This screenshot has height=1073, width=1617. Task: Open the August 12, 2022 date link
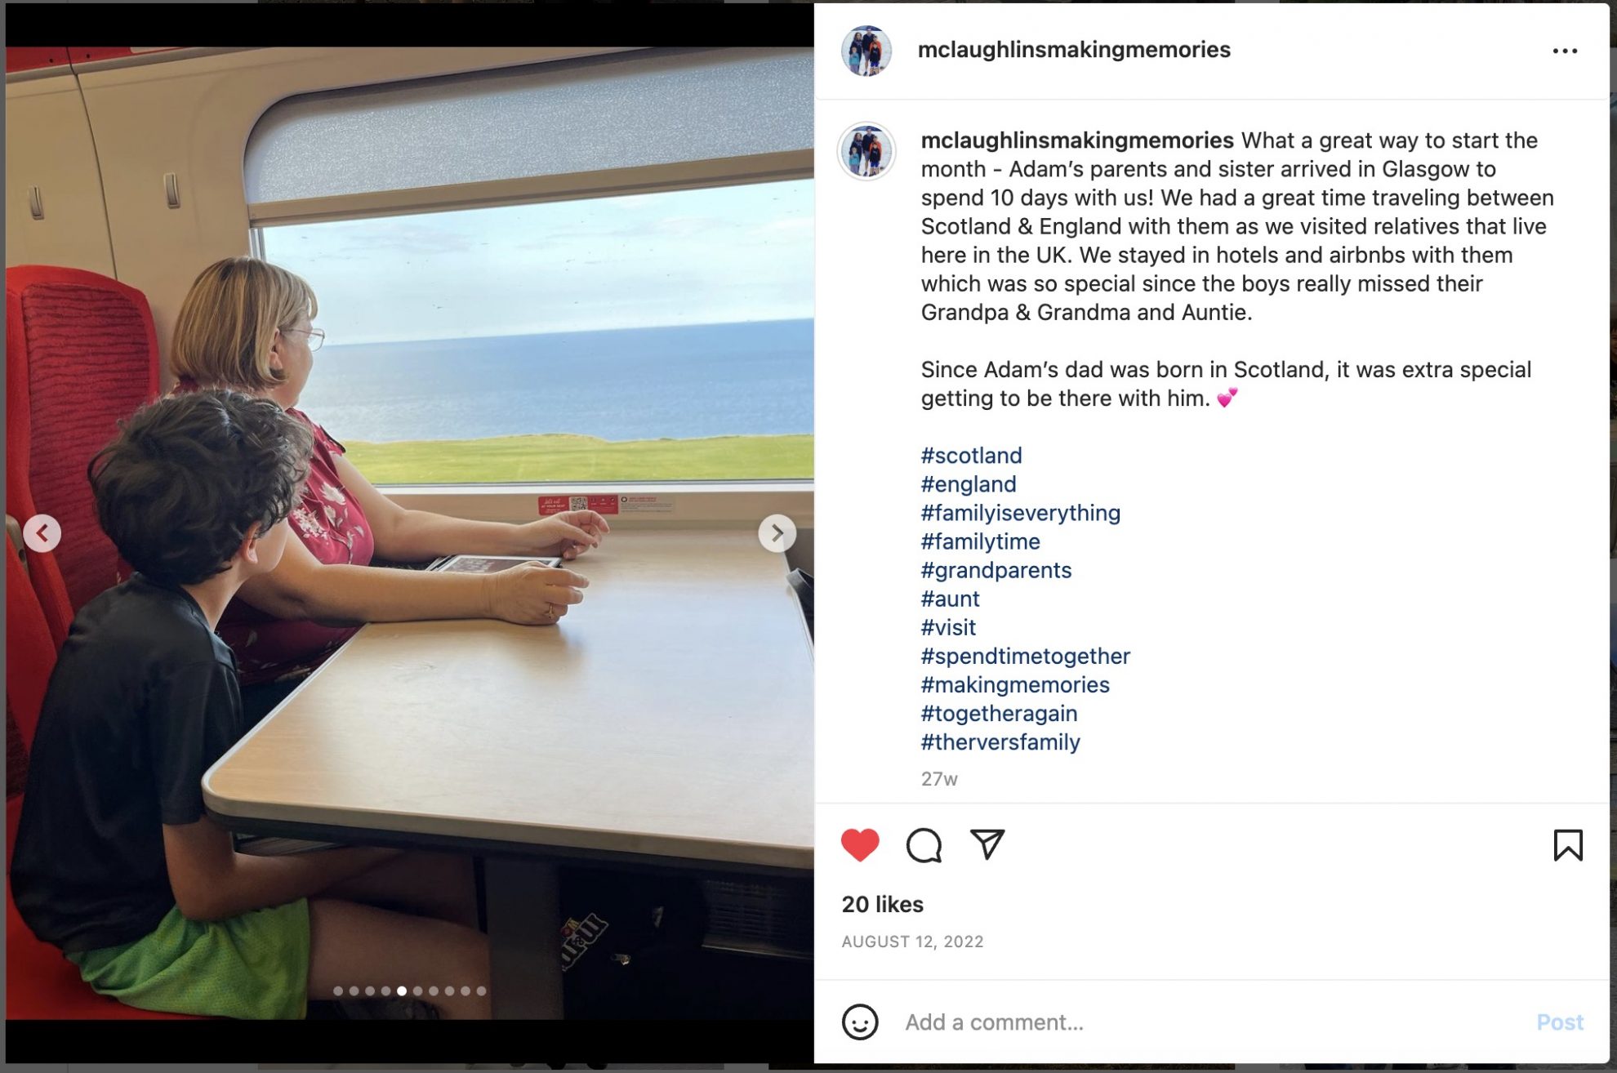click(912, 942)
